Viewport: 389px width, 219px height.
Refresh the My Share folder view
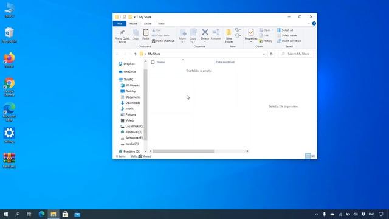tap(271, 54)
